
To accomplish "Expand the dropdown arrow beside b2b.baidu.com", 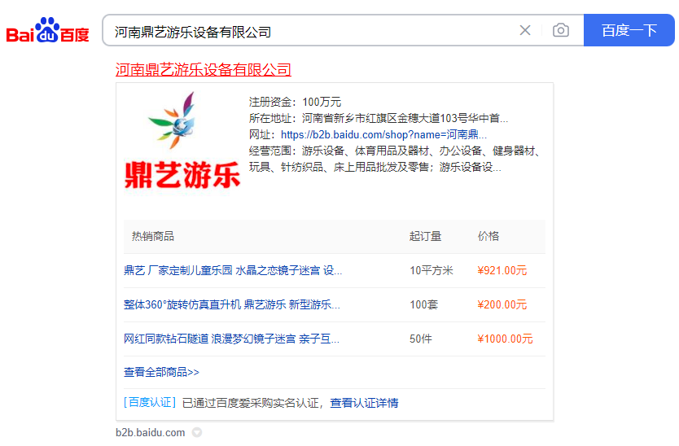I will pyautogui.click(x=197, y=433).
